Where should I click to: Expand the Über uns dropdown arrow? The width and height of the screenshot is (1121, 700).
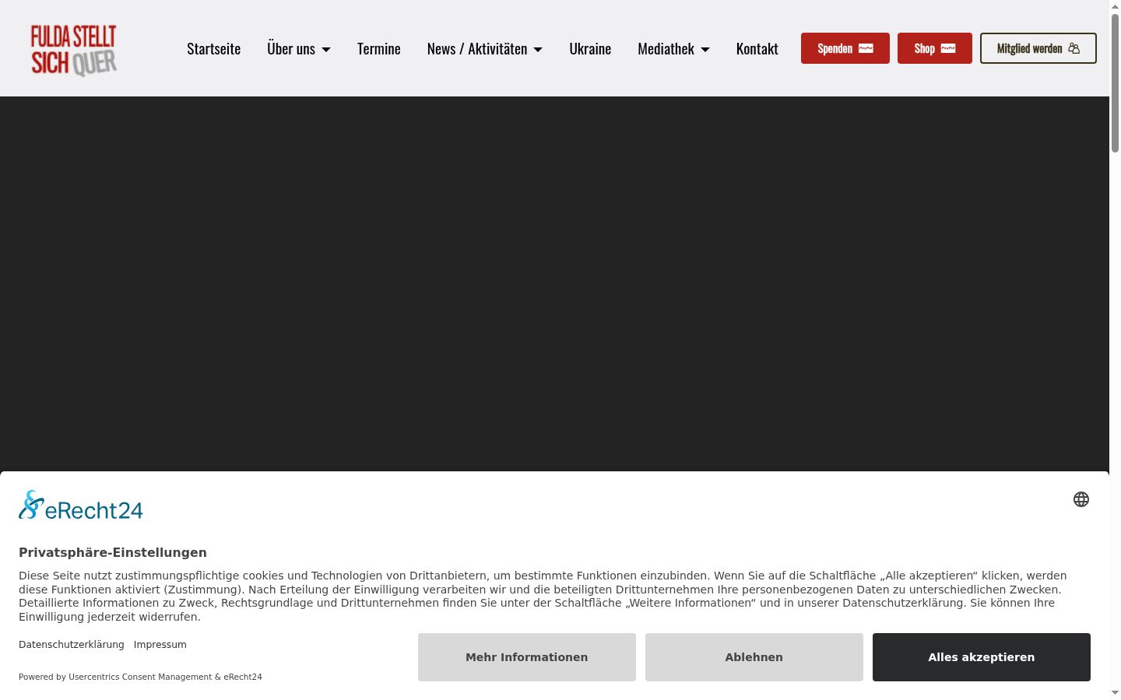[x=326, y=50]
